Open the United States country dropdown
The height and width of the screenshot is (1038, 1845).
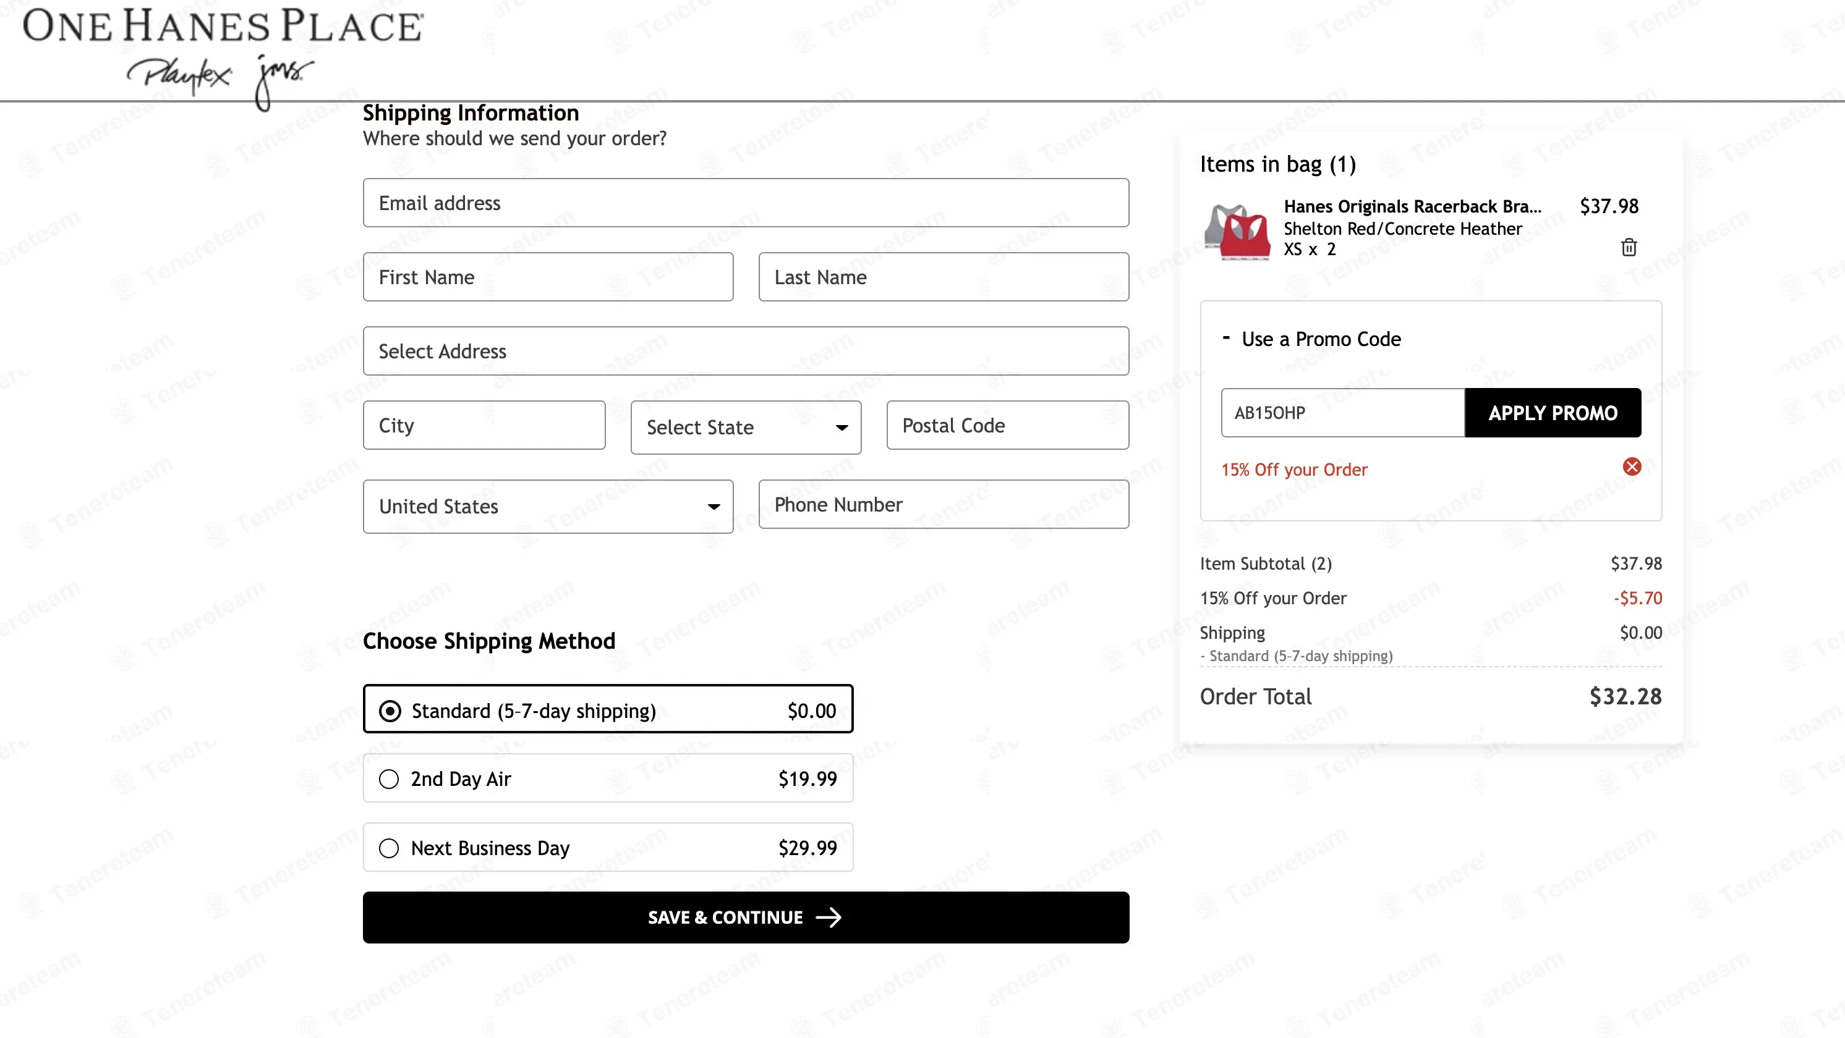[x=548, y=506]
